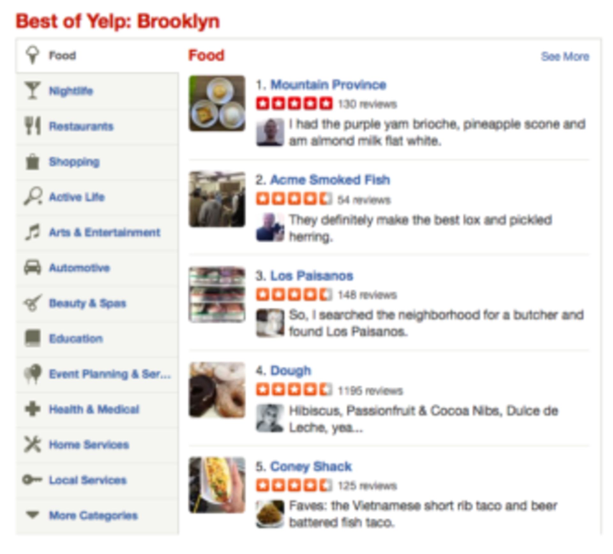
Task: Switch to the Food category tab
Action: tap(62, 55)
